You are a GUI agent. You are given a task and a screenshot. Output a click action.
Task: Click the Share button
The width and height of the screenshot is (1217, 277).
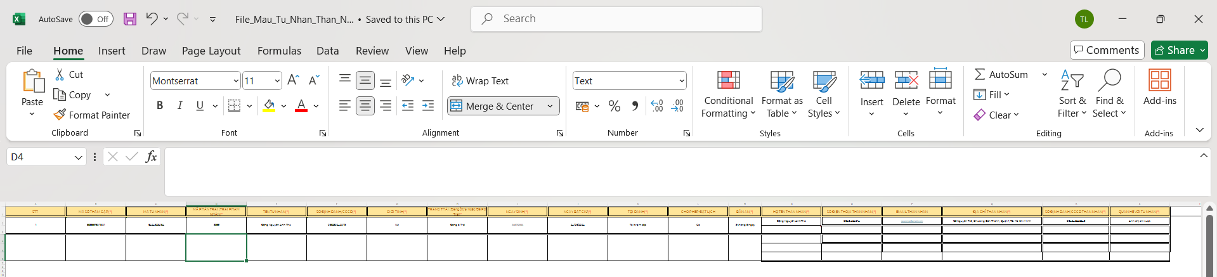(1179, 50)
